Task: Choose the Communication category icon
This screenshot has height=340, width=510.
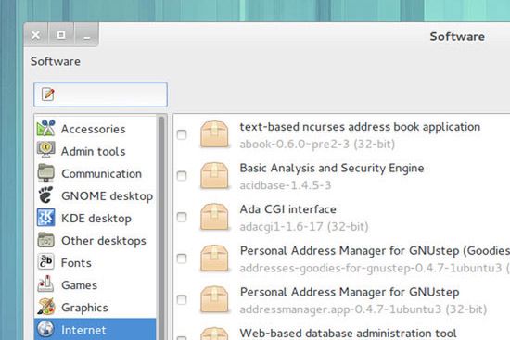Action: coord(45,172)
